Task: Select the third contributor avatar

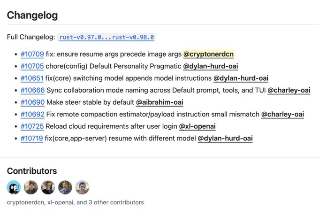Action: pyautogui.click(x=48, y=187)
